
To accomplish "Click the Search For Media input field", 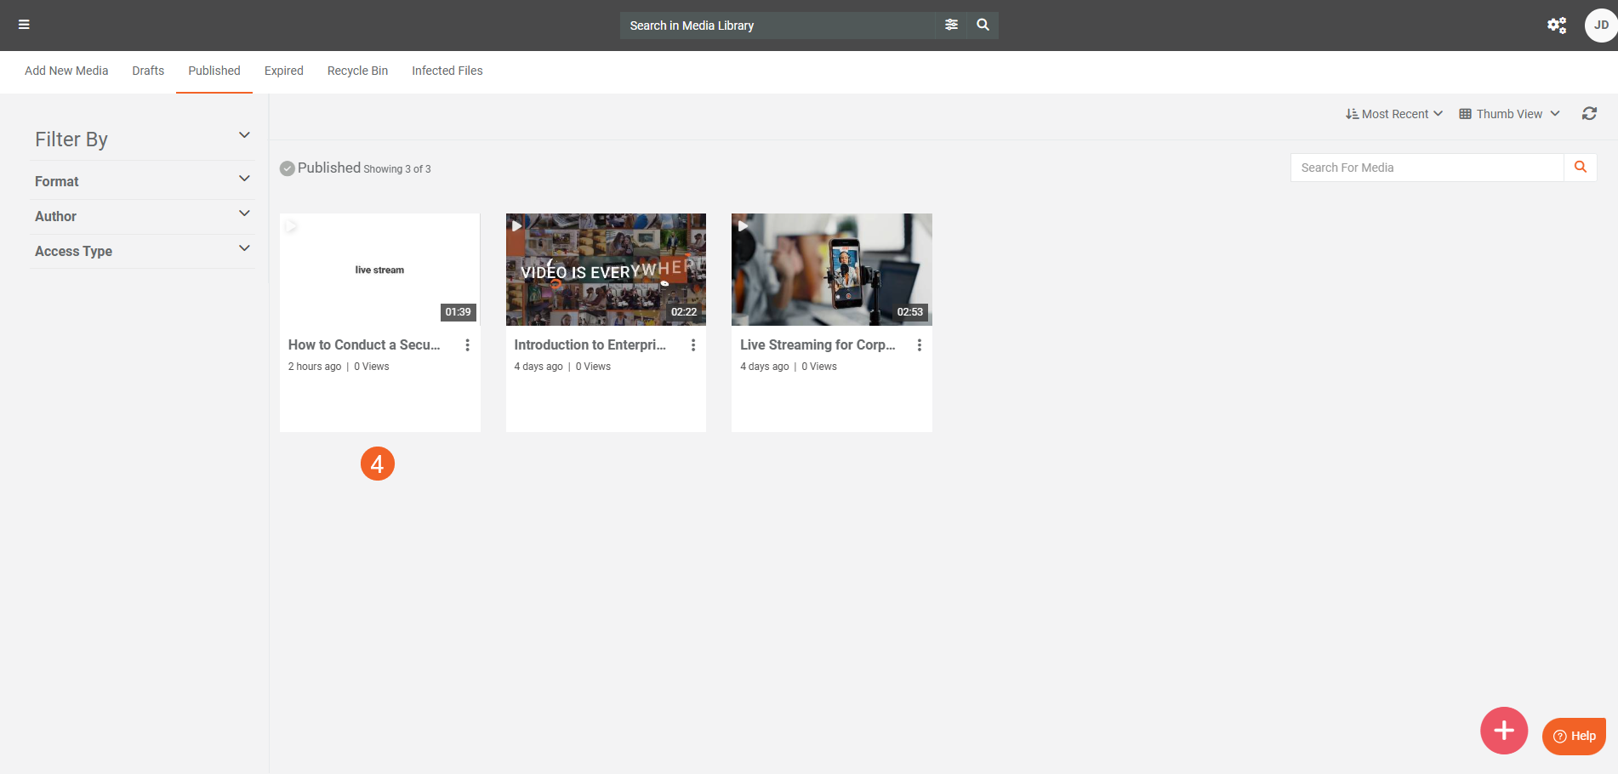I will pos(1427,168).
